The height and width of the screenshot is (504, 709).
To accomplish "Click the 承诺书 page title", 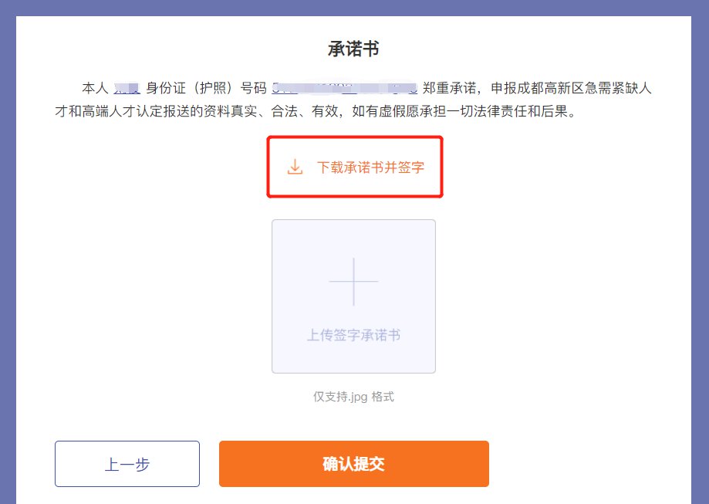I will pyautogui.click(x=354, y=48).
